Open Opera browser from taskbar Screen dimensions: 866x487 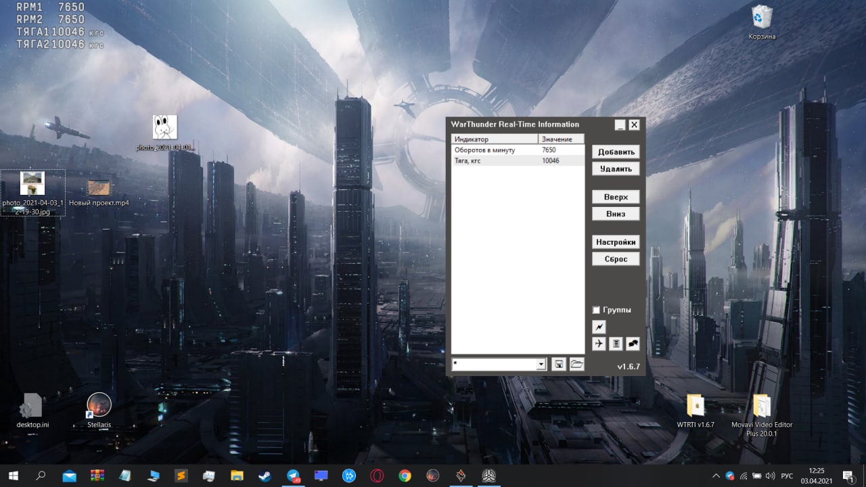[x=377, y=476]
